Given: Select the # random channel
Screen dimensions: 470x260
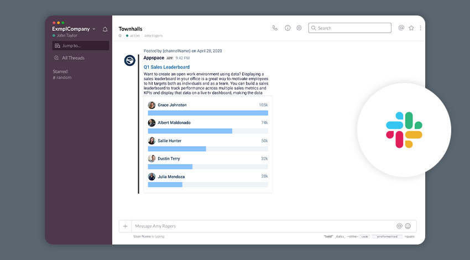Looking at the screenshot, I should (62, 77).
